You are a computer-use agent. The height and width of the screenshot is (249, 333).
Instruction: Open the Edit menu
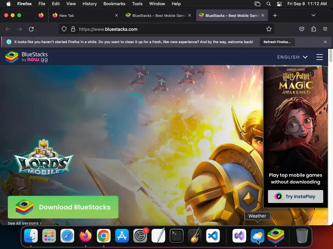point(56,4)
